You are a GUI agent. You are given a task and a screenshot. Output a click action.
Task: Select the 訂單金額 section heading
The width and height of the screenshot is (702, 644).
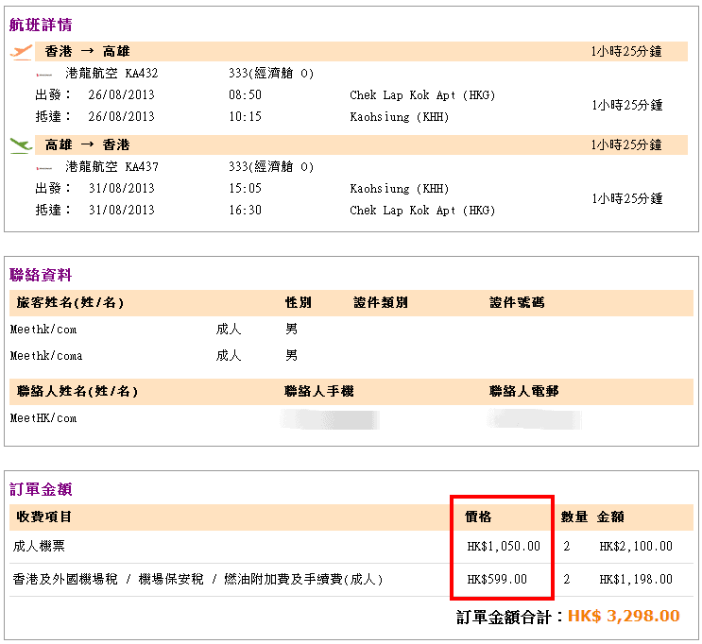41,489
